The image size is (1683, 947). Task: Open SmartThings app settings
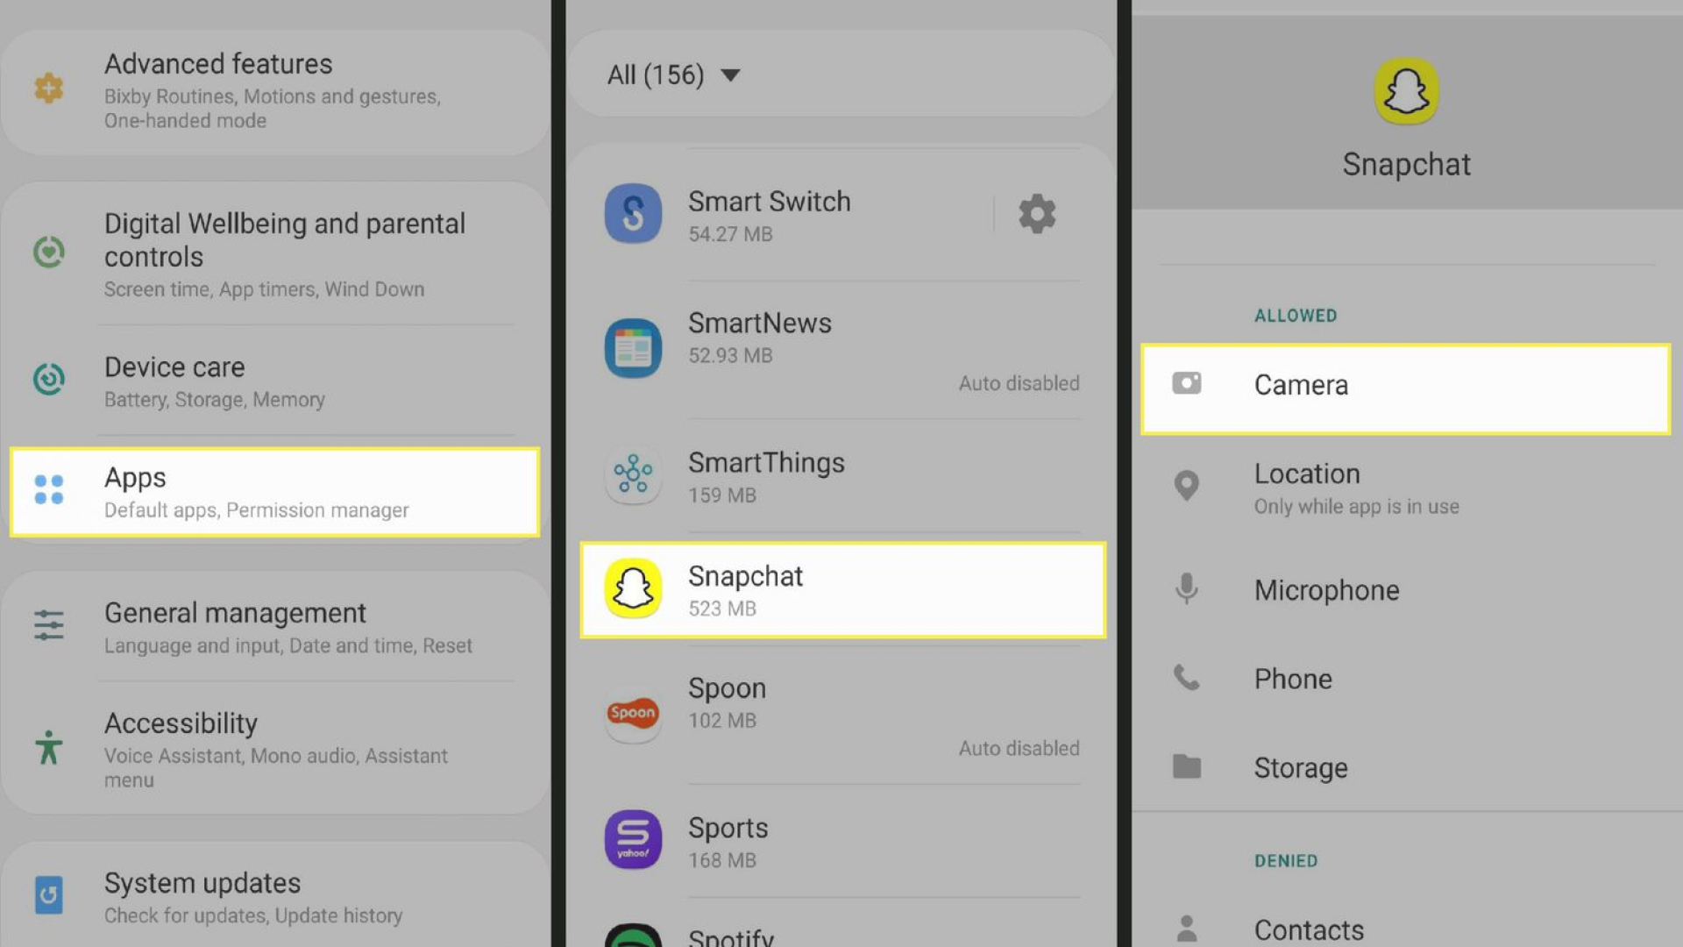pyautogui.click(x=842, y=474)
